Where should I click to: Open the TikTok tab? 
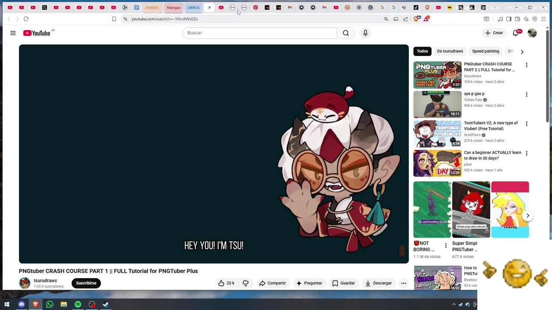point(416,7)
